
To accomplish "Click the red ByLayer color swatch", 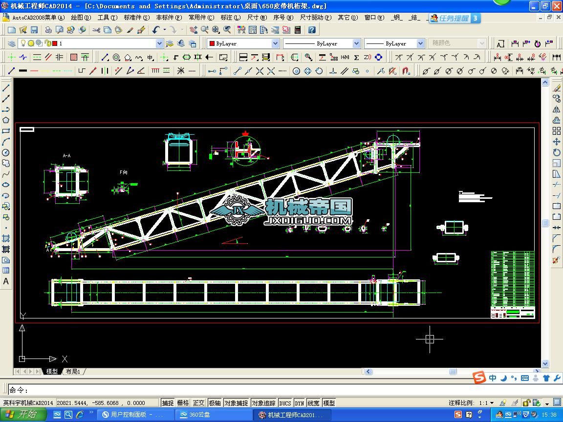I will tap(212, 43).
